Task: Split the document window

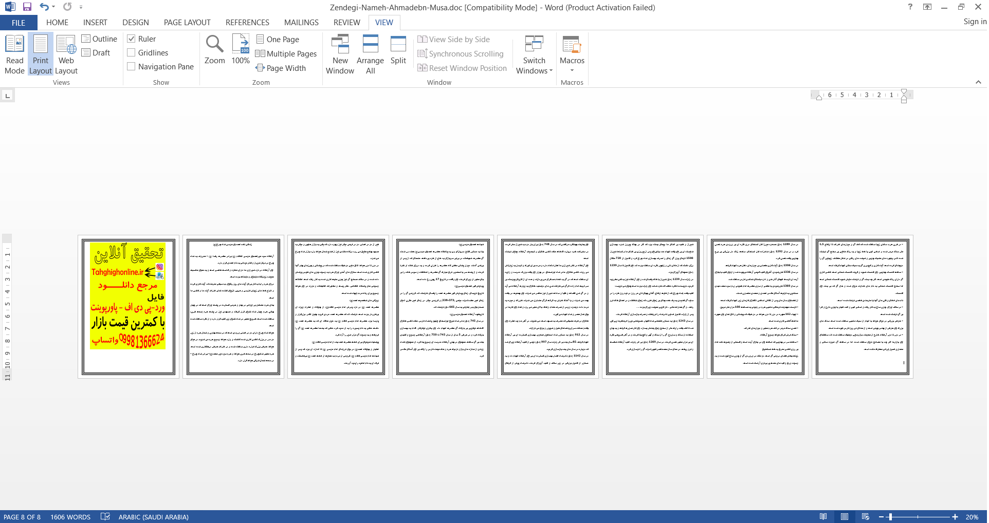Action: [398, 50]
